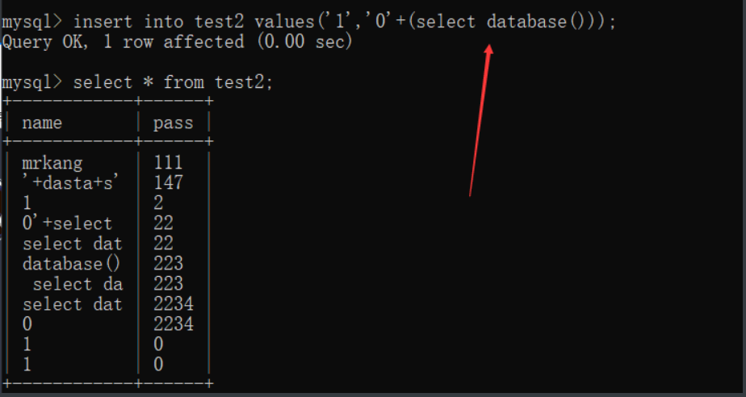Select the indented "select da" name cell
The width and height of the screenshot is (746, 397).
pos(78,284)
